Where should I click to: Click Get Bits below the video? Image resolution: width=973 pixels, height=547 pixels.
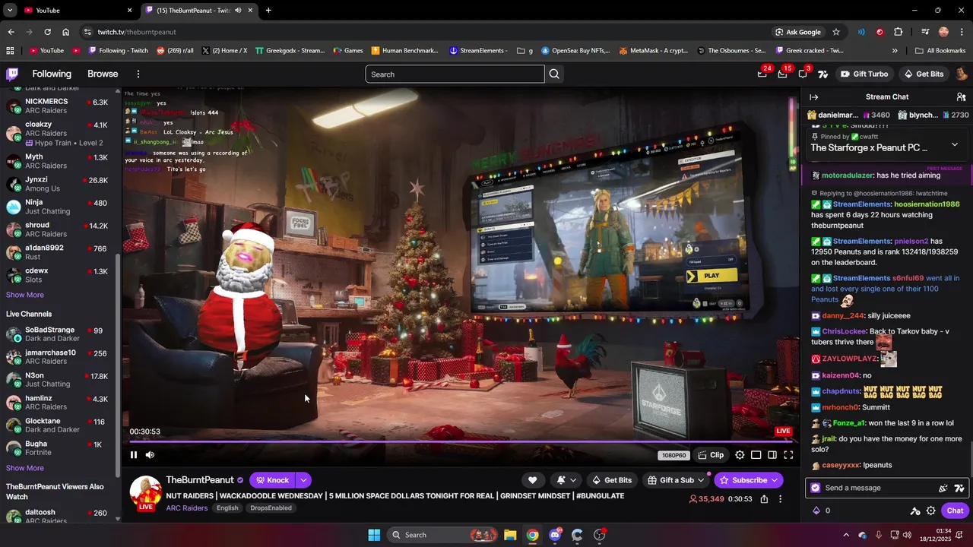point(612,480)
